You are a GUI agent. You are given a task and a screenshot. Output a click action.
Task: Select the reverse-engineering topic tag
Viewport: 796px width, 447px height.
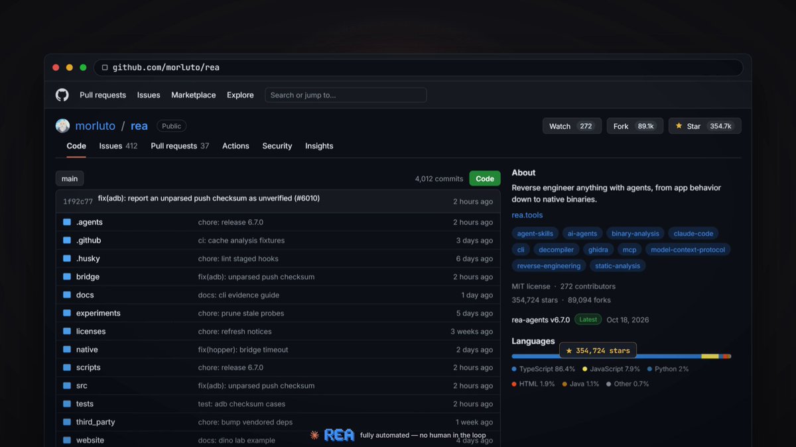549,266
